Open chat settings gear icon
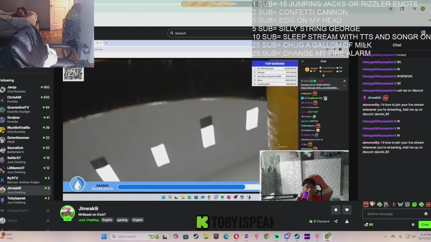431x242 pixels. pyautogui.click(x=413, y=225)
